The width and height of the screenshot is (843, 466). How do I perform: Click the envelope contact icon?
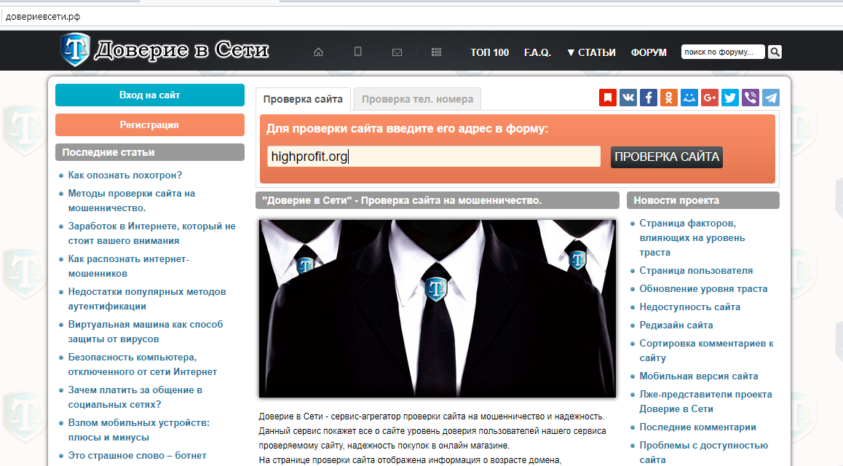pyautogui.click(x=397, y=52)
